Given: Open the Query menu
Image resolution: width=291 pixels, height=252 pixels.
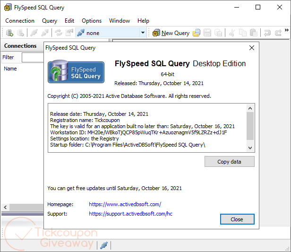Looking at the screenshot, I should [x=50, y=21].
